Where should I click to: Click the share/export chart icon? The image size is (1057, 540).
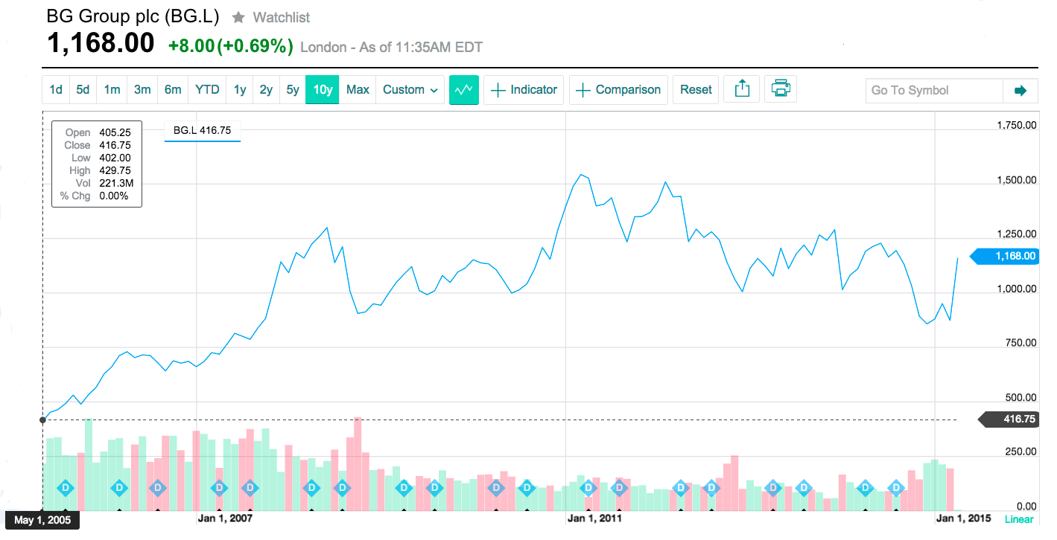[x=742, y=89]
